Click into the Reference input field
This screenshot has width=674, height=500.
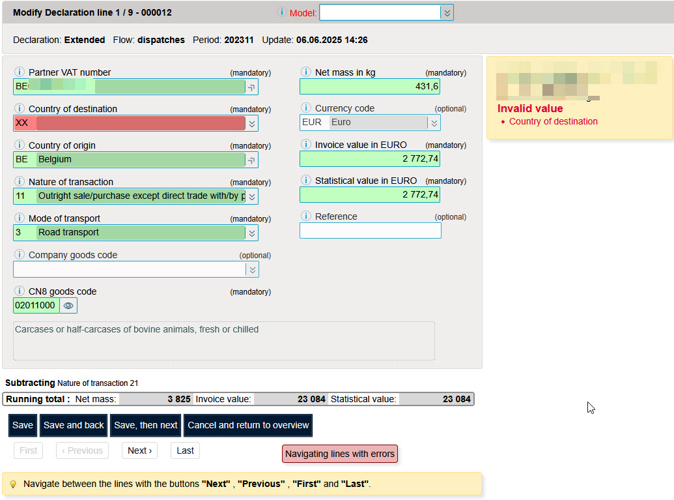(370, 231)
